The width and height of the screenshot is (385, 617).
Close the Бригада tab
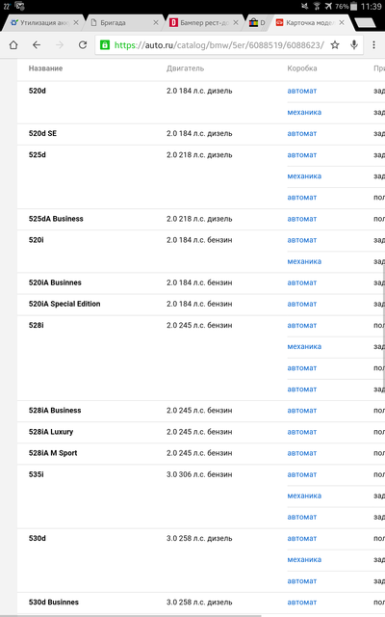click(156, 22)
